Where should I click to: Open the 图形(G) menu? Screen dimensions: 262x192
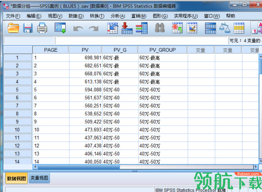160,16
